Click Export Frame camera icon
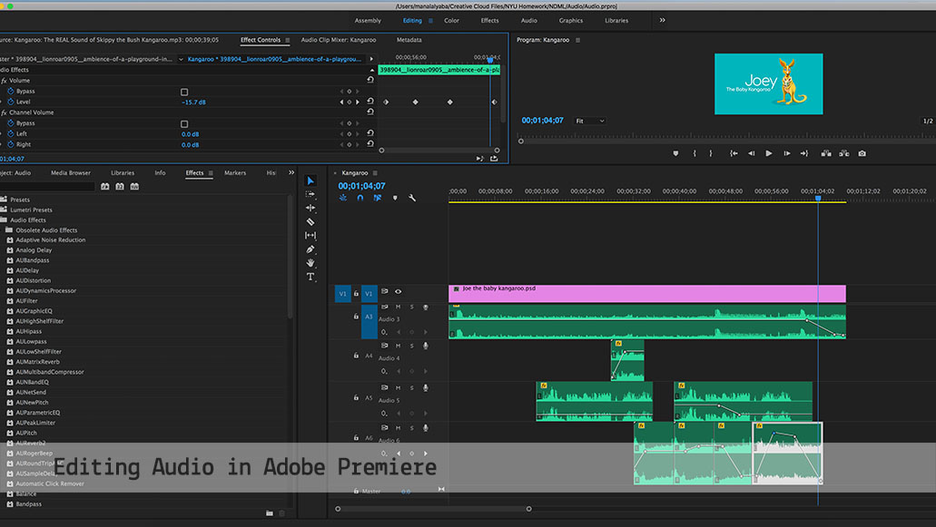Screen dimensions: 936x527 coord(862,153)
